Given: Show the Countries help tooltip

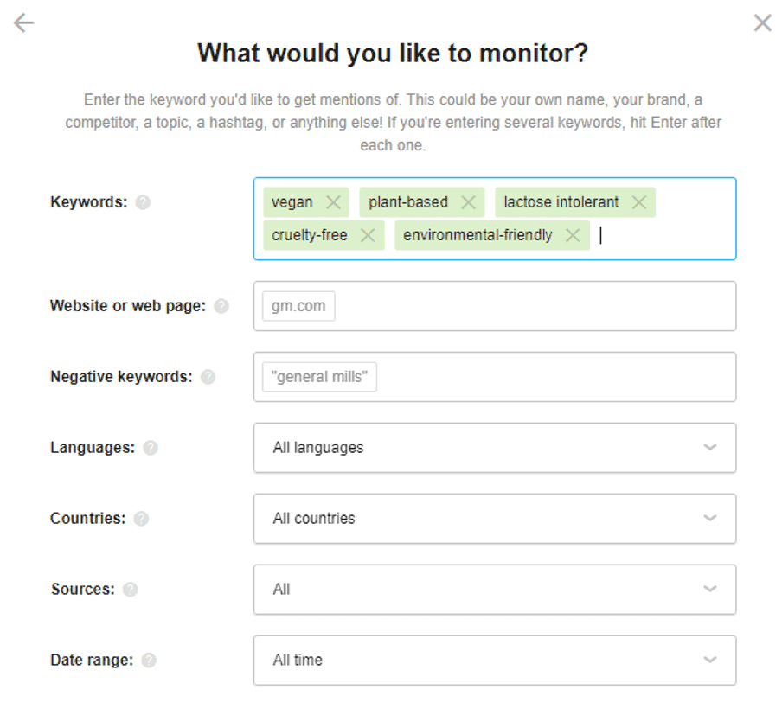Looking at the screenshot, I should coord(141,519).
